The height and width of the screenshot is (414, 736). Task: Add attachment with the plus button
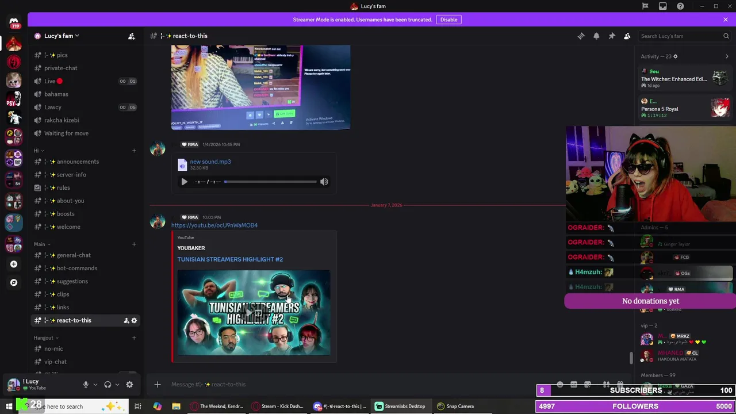click(x=158, y=384)
